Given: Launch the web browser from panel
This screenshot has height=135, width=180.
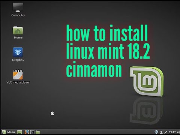Looking at the screenshot, I should point(27,132).
